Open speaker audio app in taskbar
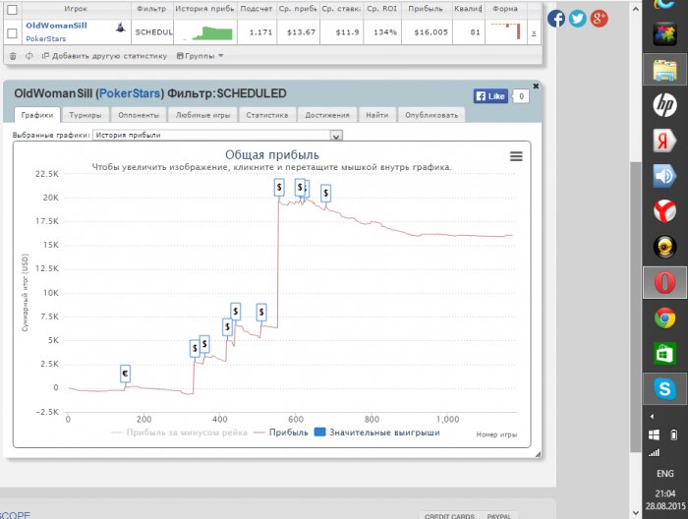Image resolution: width=688 pixels, height=519 pixels. click(x=664, y=176)
